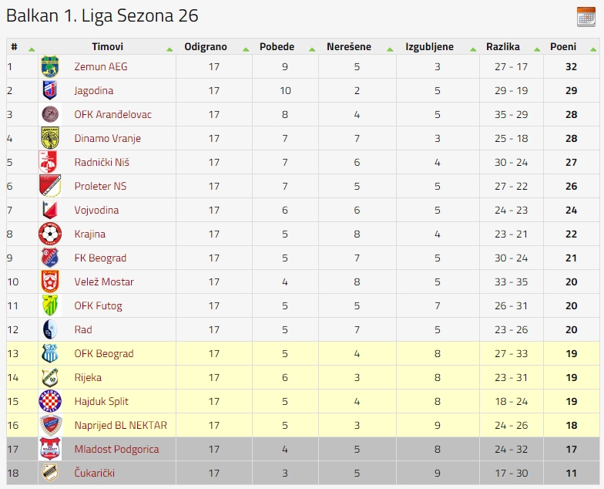This screenshot has height=489, width=604.
Task: Sort by the Izgubljene column arrow
Action: click(x=473, y=49)
